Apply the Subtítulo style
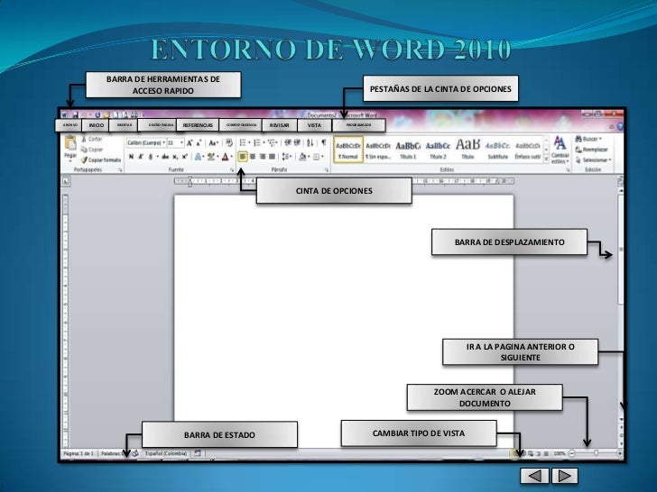The width and height of the screenshot is (657, 492). point(498,150)
